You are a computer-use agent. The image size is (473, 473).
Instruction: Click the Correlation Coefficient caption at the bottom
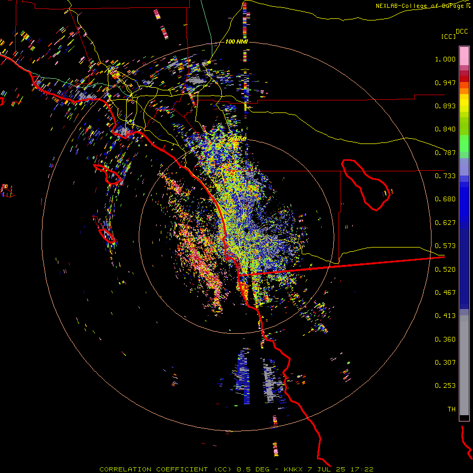pos(236,469)
